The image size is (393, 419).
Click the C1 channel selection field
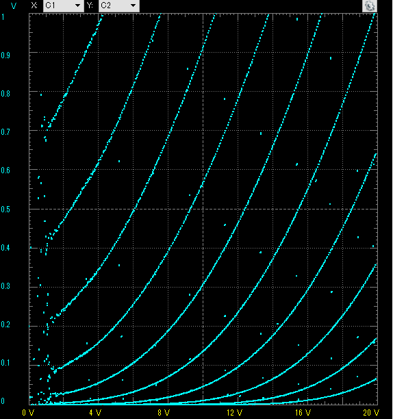64,5
